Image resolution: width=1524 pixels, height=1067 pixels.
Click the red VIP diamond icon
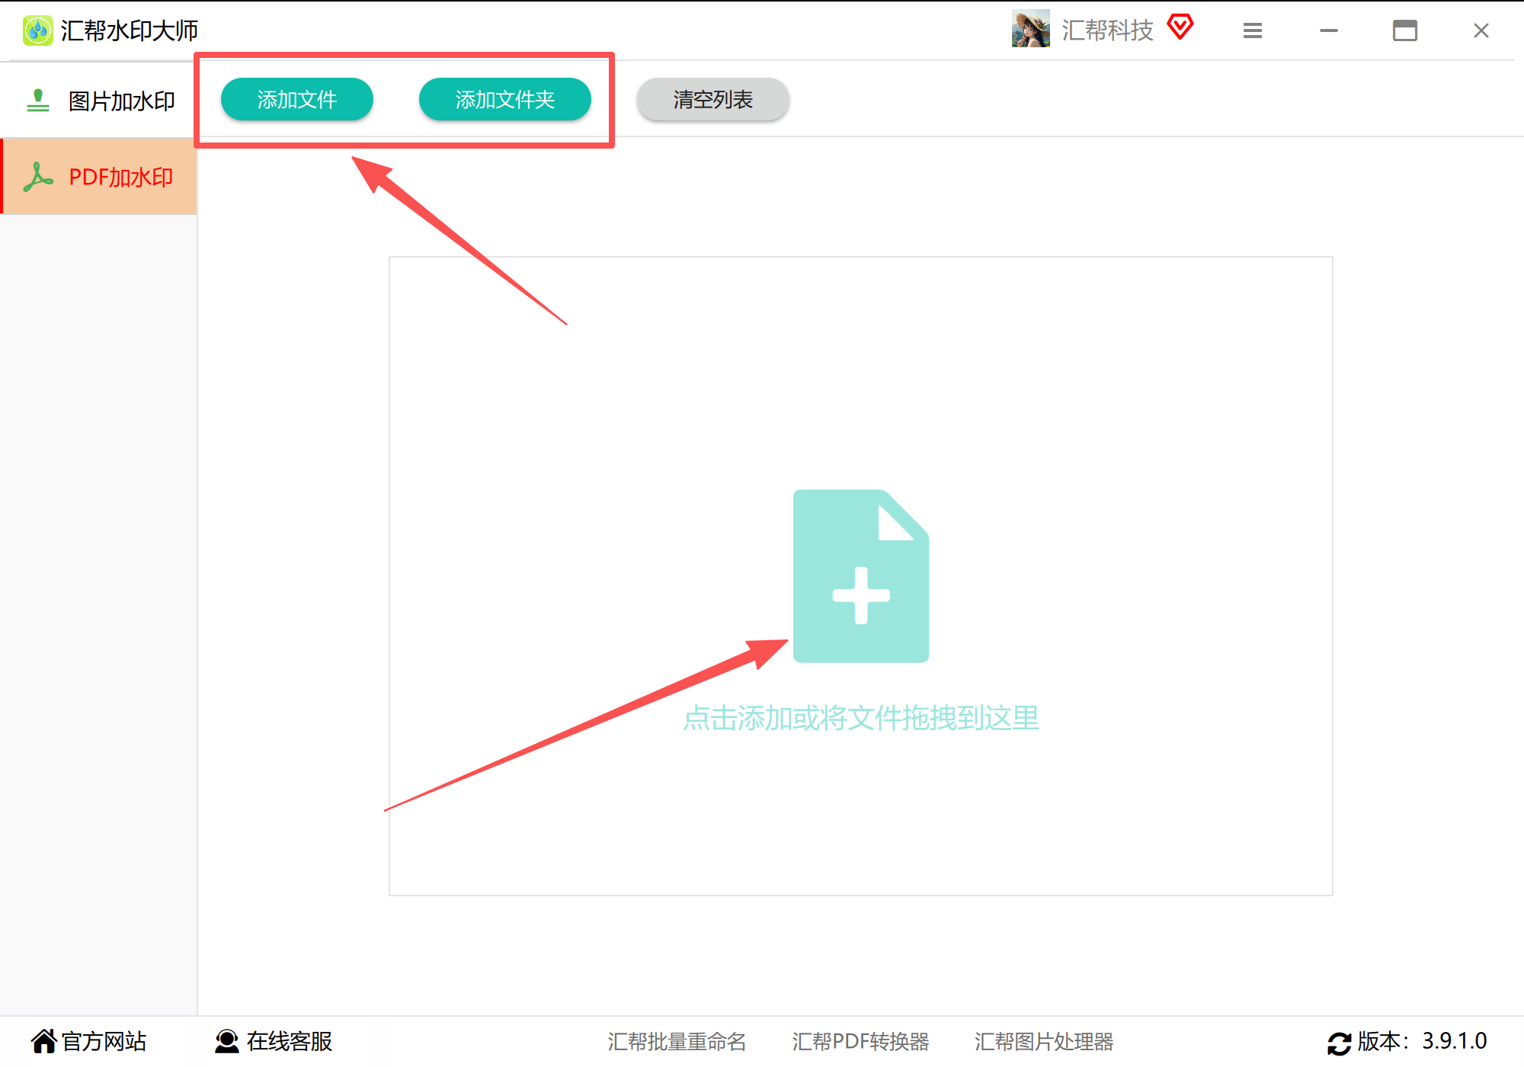click(x=1181, y=27)
